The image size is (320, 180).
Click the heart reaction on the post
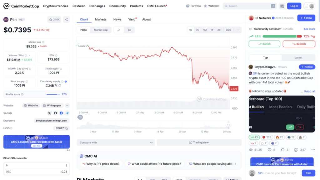267,137
